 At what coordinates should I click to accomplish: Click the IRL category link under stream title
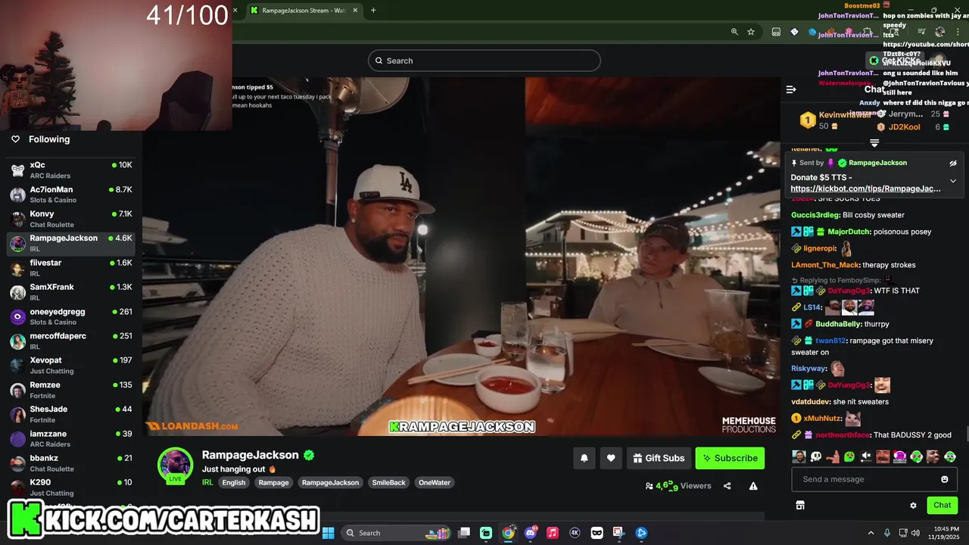coord(207,482)
